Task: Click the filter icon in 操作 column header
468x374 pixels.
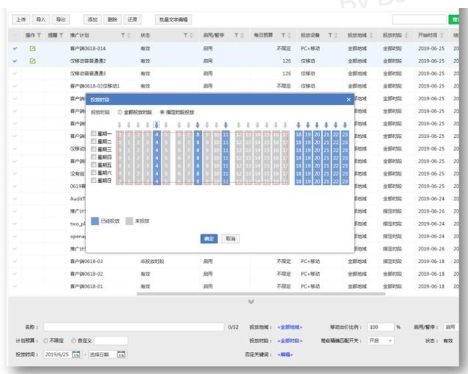Action: point(39,35)
